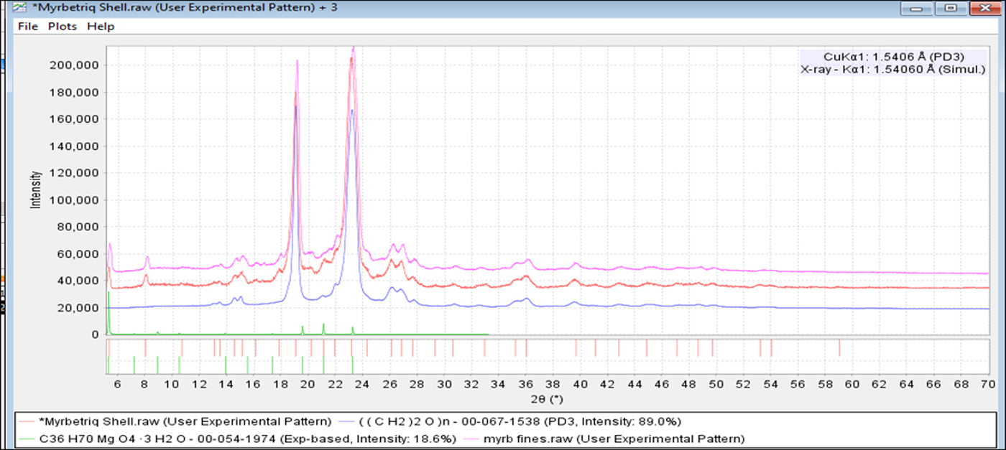Screen dimensions: 1006x450
Task: Click the 36 tick label on 2θ axis
Action: (x=525, y=385)
